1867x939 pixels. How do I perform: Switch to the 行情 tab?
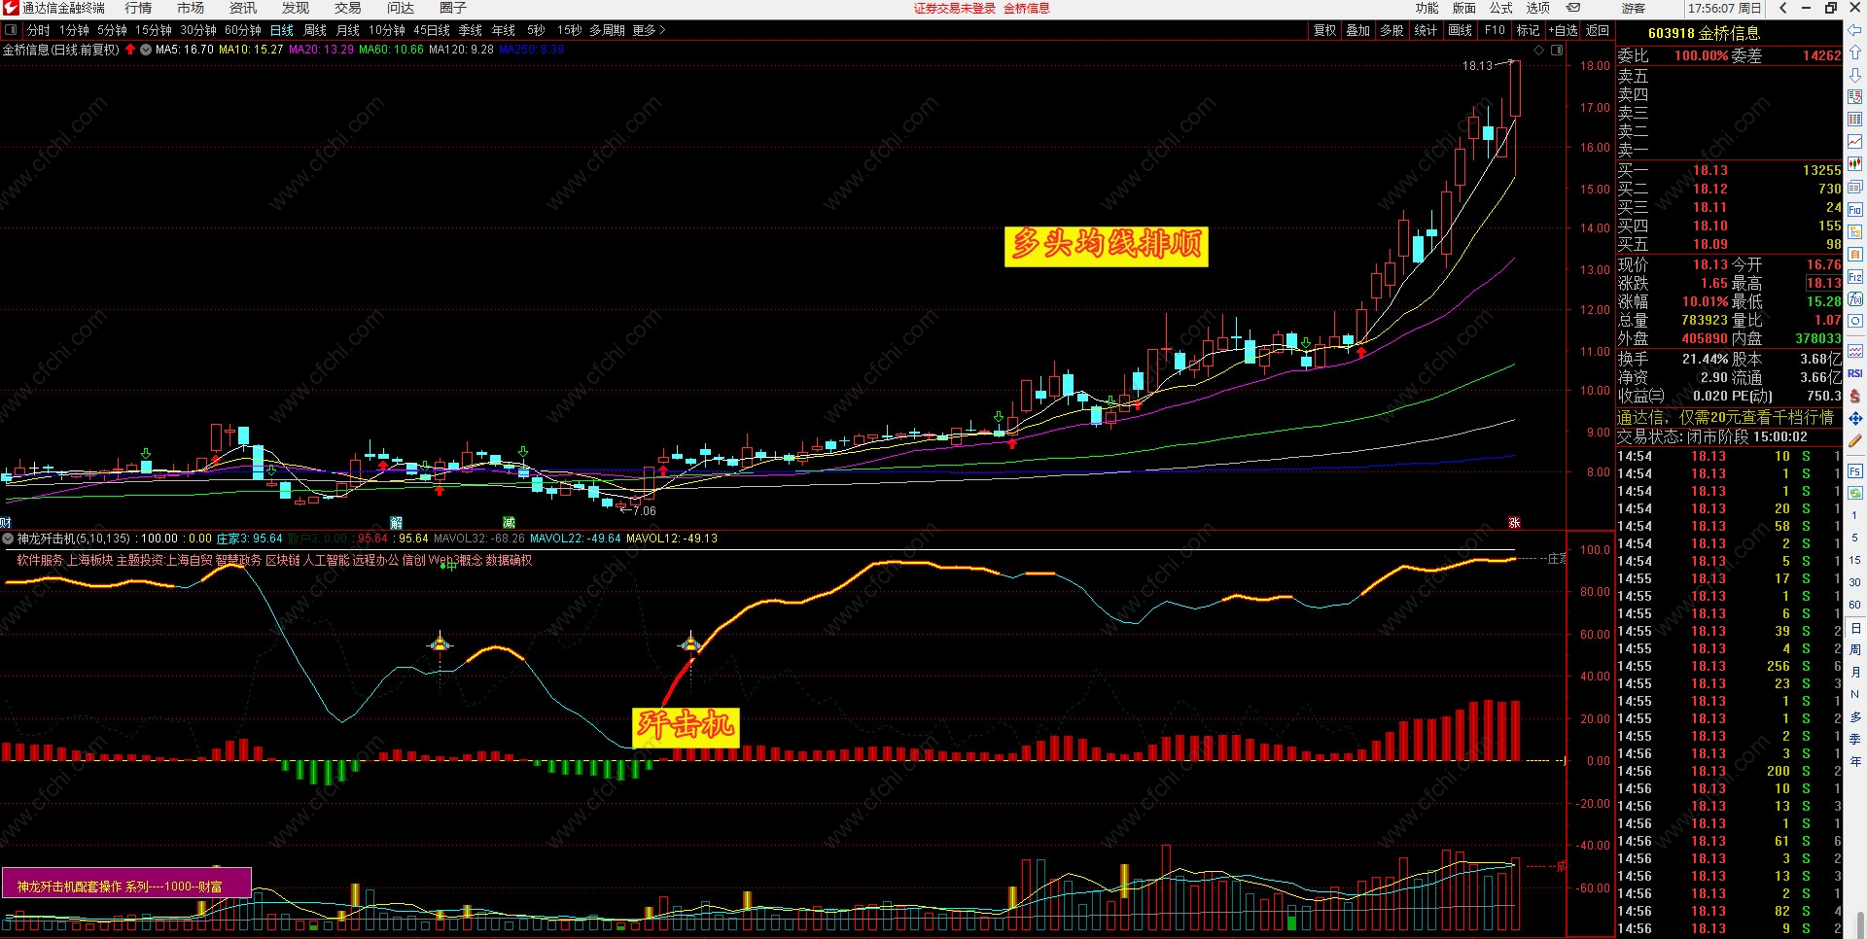pyautogui.click(x=138, y=8)
